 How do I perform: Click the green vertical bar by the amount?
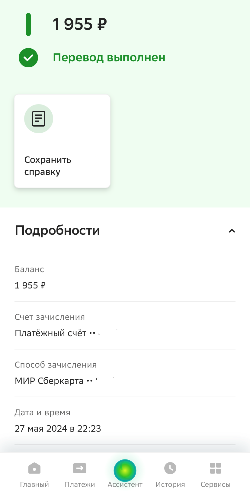click(28, 24)
